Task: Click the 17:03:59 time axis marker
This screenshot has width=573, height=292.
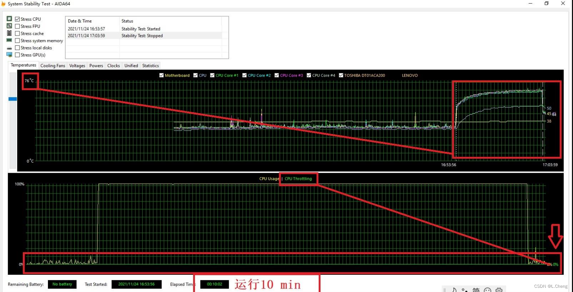Action: 550,165
